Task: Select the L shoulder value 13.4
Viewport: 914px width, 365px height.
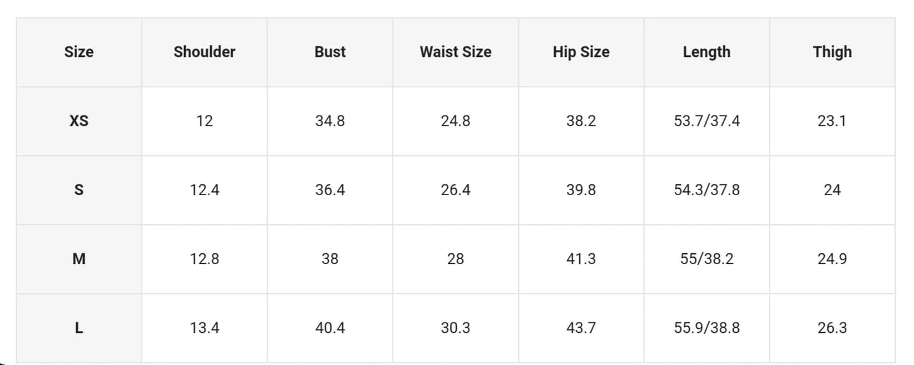Action: (x=204, y=328)
